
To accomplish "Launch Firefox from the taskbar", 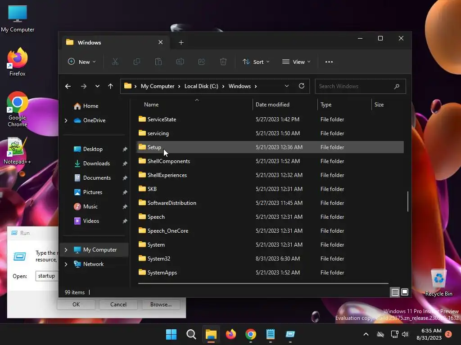I will point(231,334).
